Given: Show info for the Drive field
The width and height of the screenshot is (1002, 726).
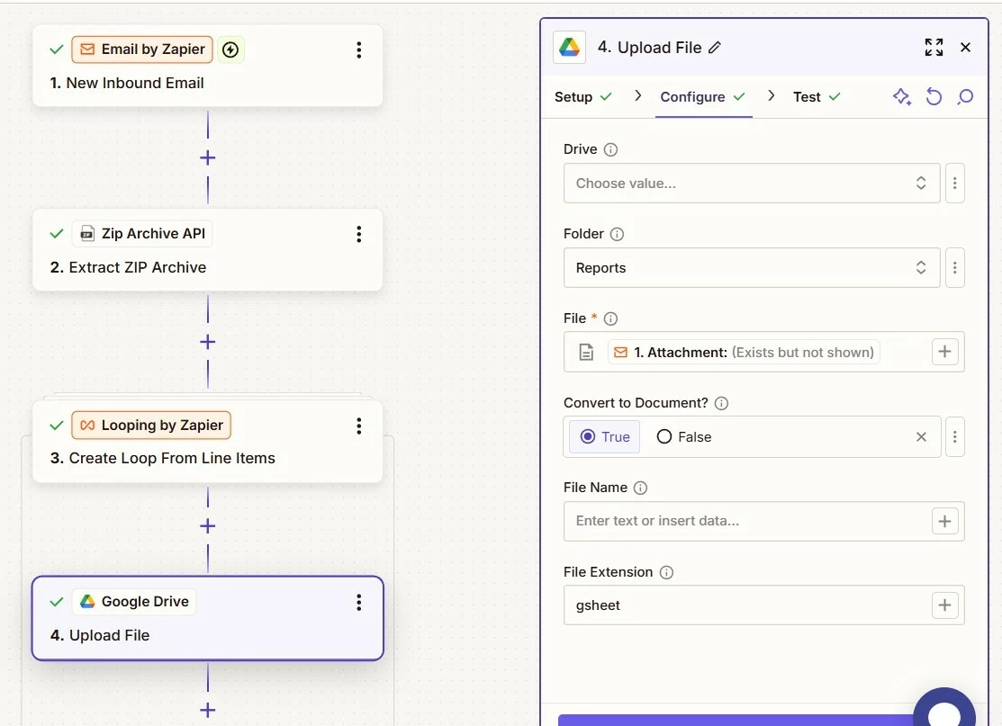Looking at the screenshot, I should pos(611,149).
